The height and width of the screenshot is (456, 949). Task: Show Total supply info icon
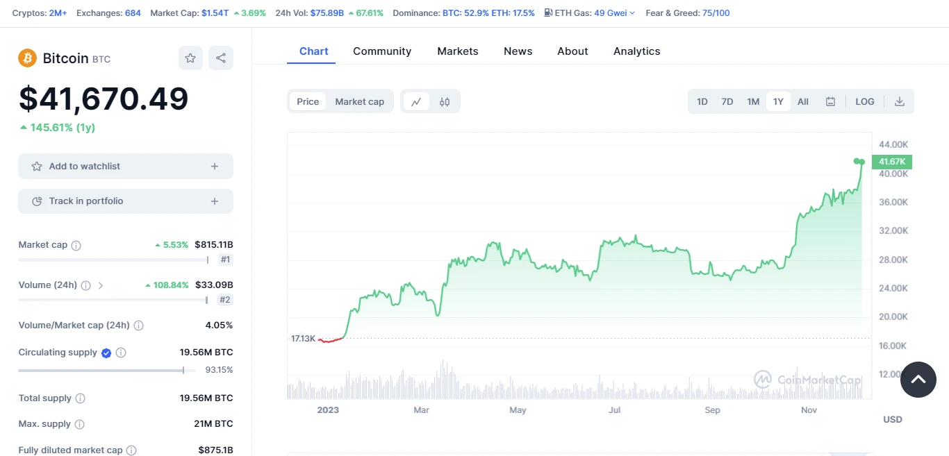(81, 398)
